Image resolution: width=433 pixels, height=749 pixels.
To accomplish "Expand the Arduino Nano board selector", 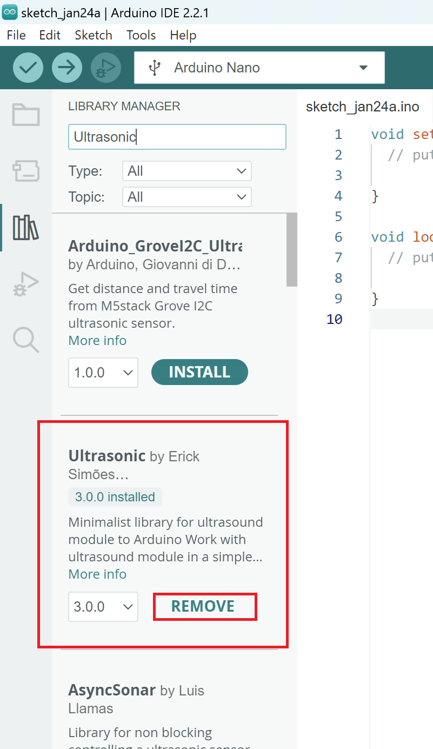I will (259, 68).
